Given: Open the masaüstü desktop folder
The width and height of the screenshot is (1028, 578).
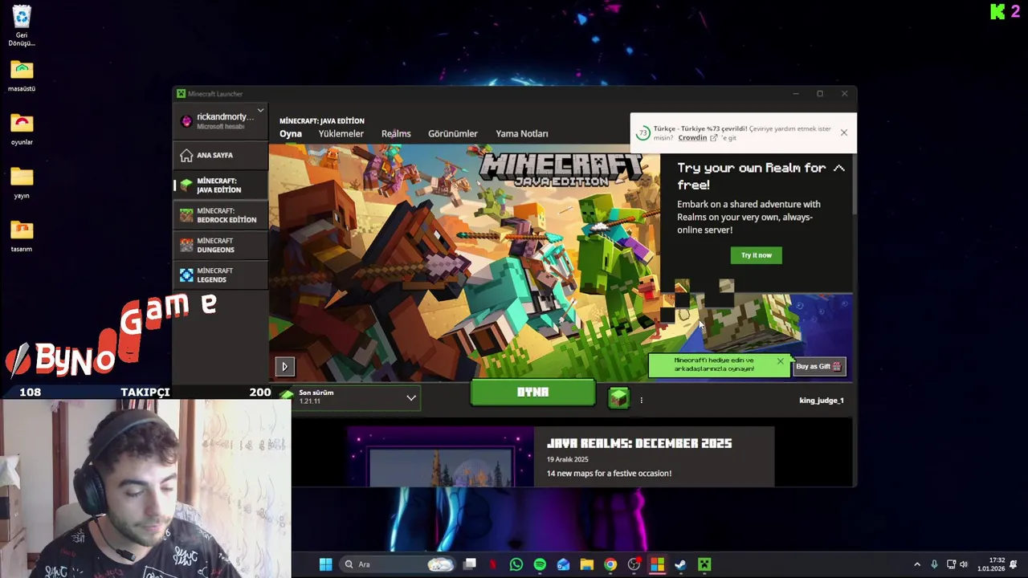Looking at the screenshot, I should (22, 75).
